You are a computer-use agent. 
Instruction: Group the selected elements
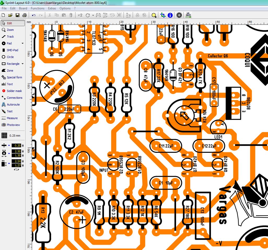(x=137, y=15)
